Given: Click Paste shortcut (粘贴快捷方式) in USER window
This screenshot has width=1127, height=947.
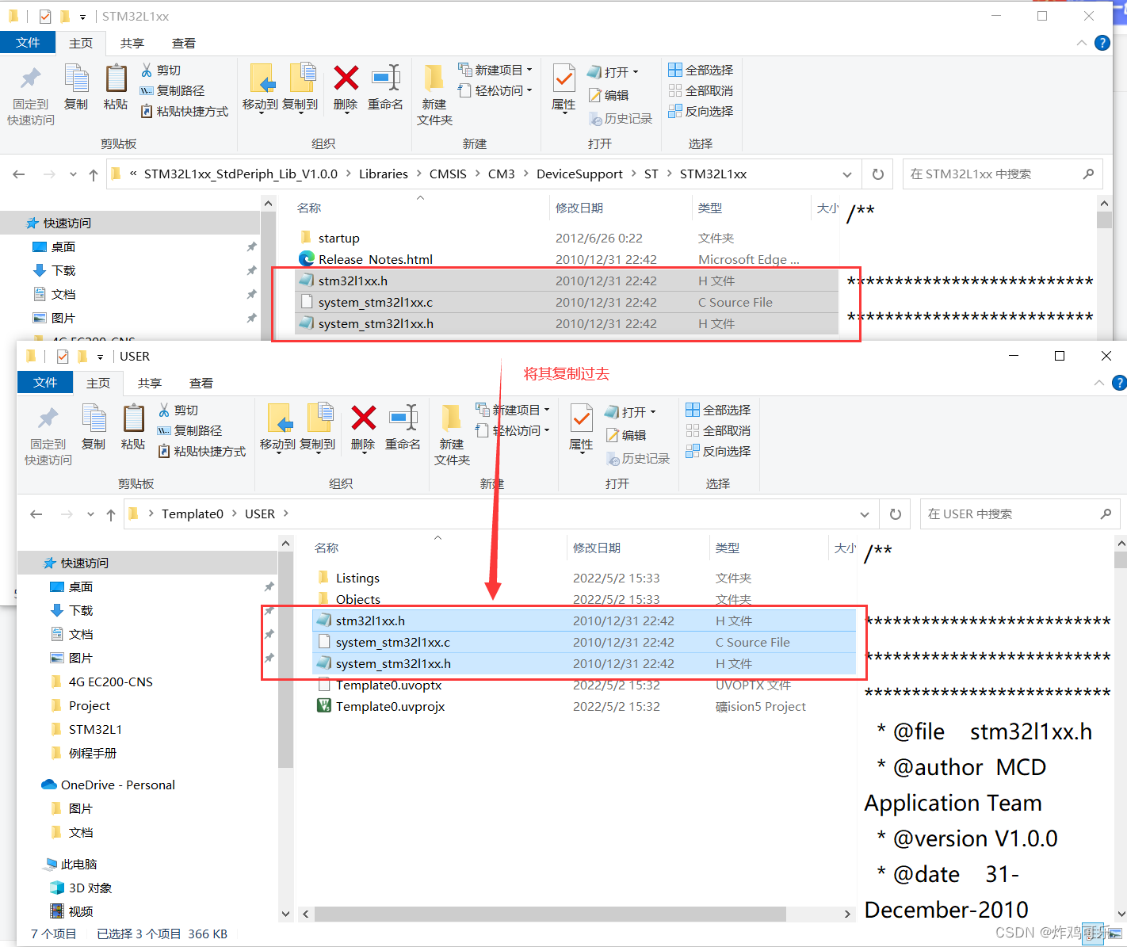Looking at the screenshot, I should (x=202, y=452).
